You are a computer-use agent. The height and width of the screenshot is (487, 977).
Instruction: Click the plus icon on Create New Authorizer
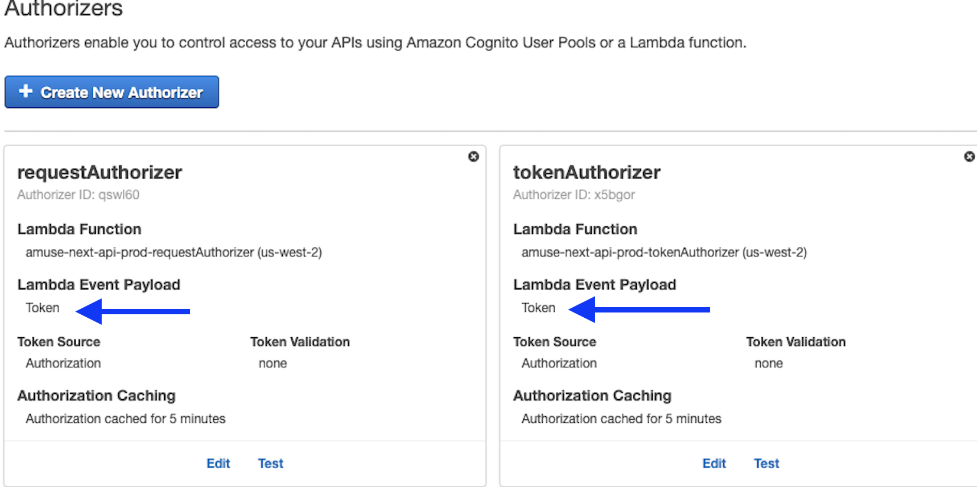coord(26,91)
